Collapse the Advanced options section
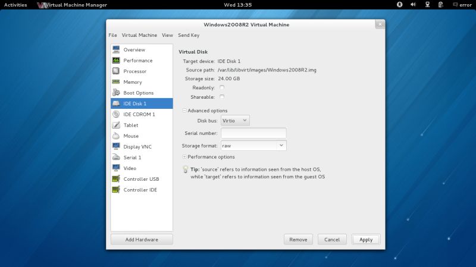The height and width of the screenshot is (267, 476). point(184,111)
